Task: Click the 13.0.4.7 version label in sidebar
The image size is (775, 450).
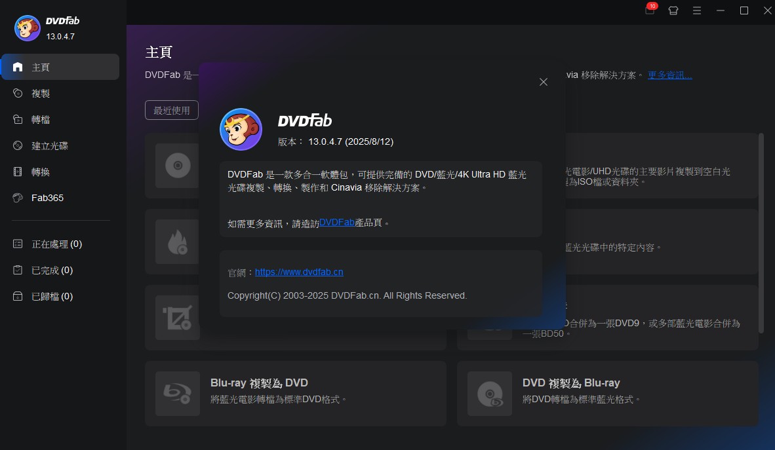Action: [x=60, y=37]
